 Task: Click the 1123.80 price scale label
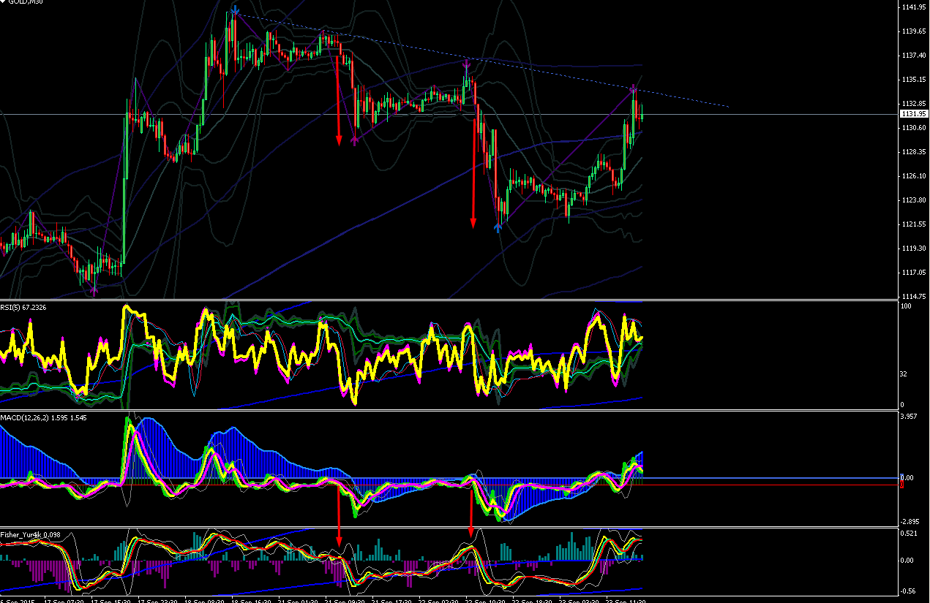[915, 200]
